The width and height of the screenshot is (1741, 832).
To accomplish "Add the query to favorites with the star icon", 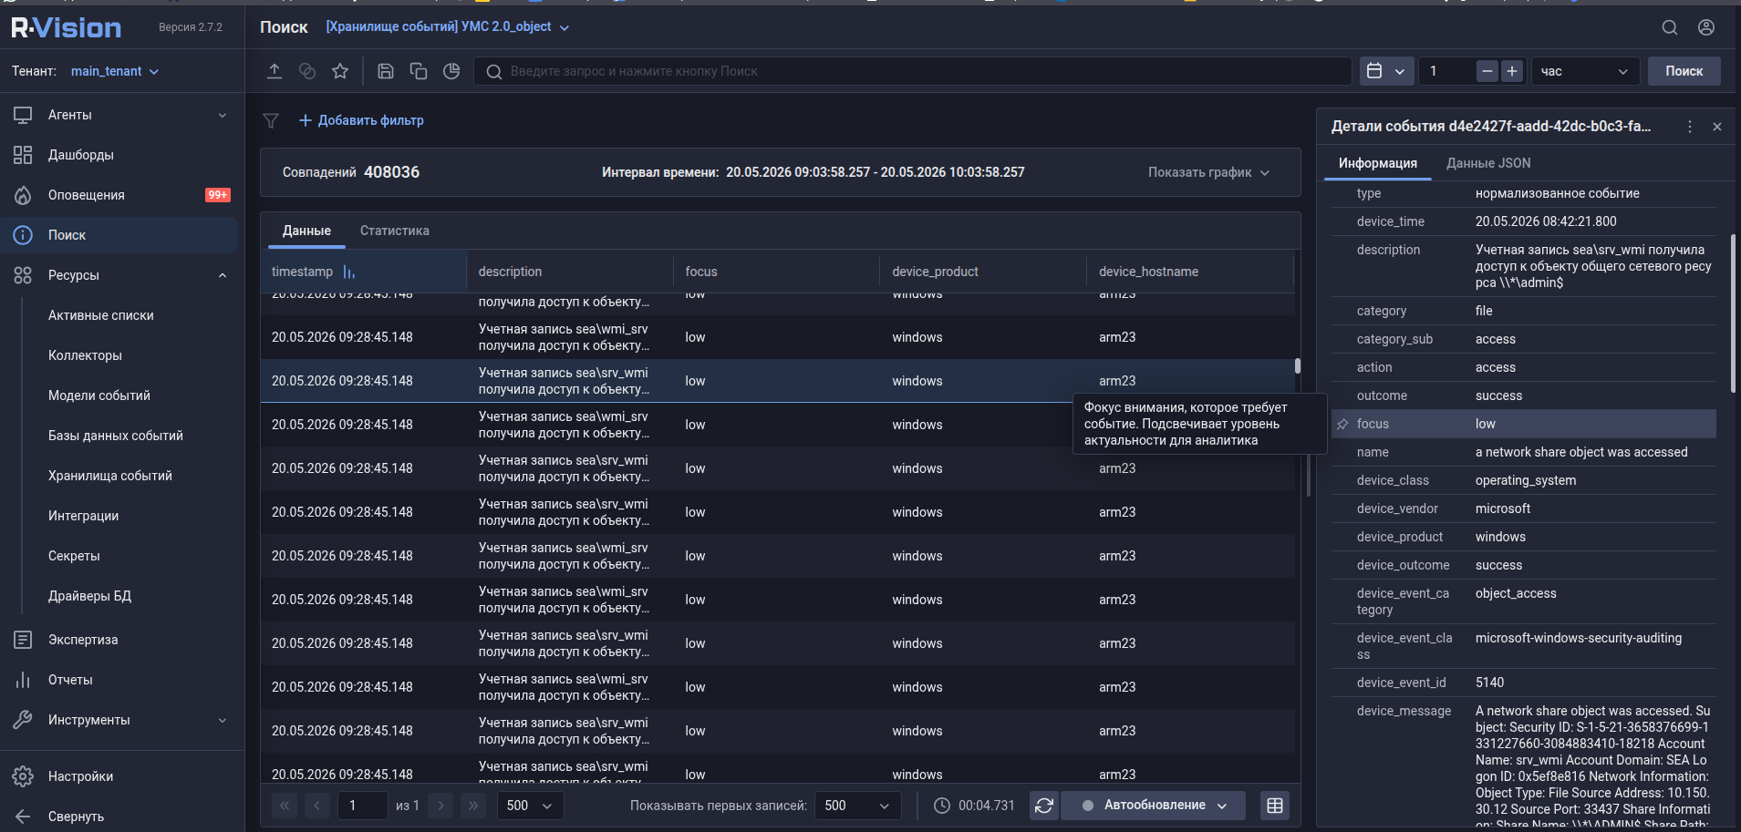I will coord(340,71).
